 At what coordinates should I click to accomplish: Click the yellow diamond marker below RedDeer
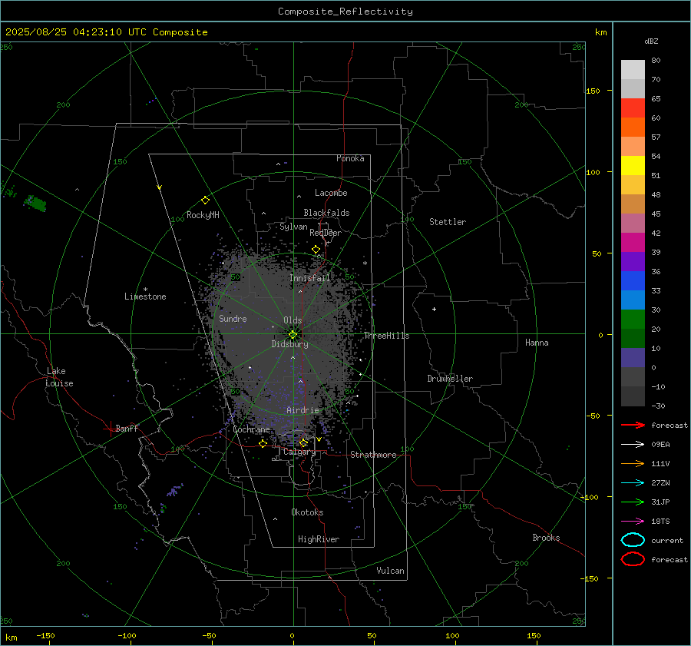(316, 250)
